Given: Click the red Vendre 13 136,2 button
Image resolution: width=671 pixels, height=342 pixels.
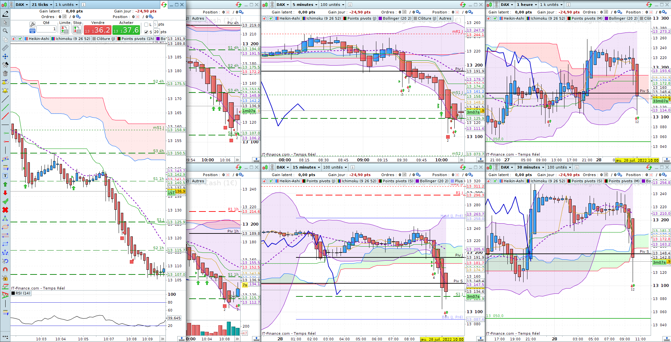Looking at the screenshot, I should [97, 30].
